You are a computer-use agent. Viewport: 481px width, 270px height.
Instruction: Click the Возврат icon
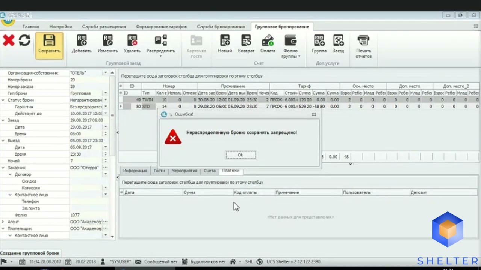click(246, 40)
